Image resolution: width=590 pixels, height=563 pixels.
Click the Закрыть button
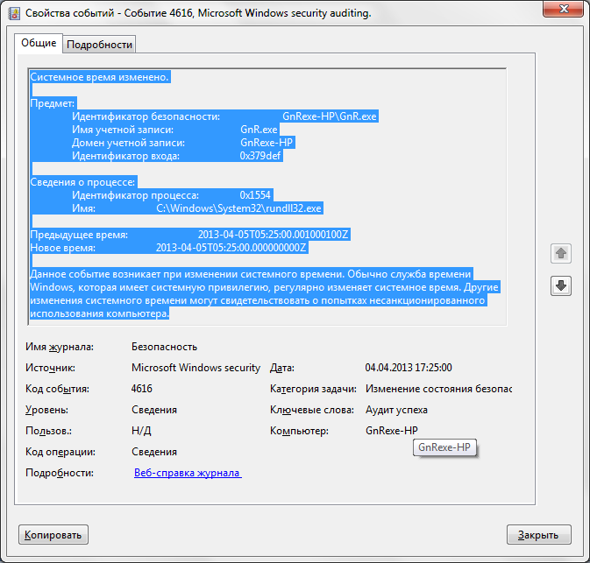tap(538, 534)
